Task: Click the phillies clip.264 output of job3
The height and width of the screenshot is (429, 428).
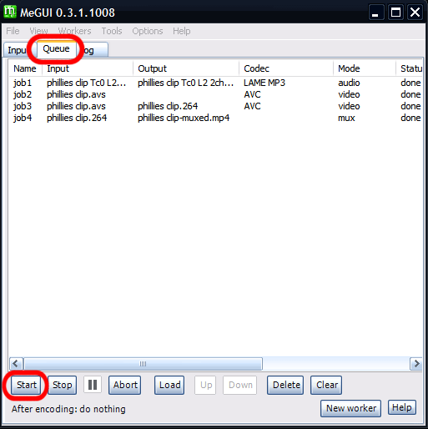Action: pyautogui.click(x=168, y=106)
